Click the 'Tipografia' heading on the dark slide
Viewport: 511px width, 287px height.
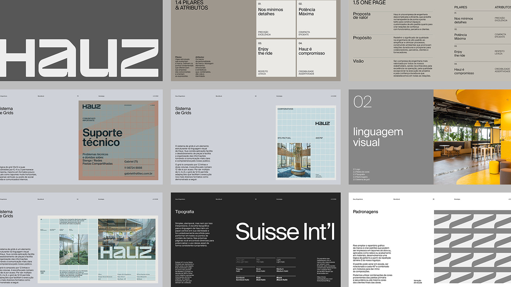(x=185, y=212)
